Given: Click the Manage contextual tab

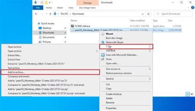Looking at the screenshot, I should point(87,3).
